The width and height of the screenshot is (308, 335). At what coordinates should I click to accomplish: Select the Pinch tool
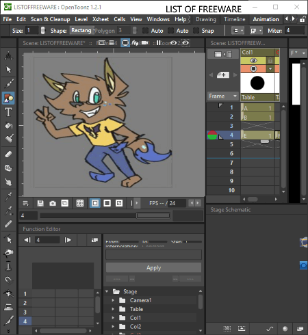(8, 253)
